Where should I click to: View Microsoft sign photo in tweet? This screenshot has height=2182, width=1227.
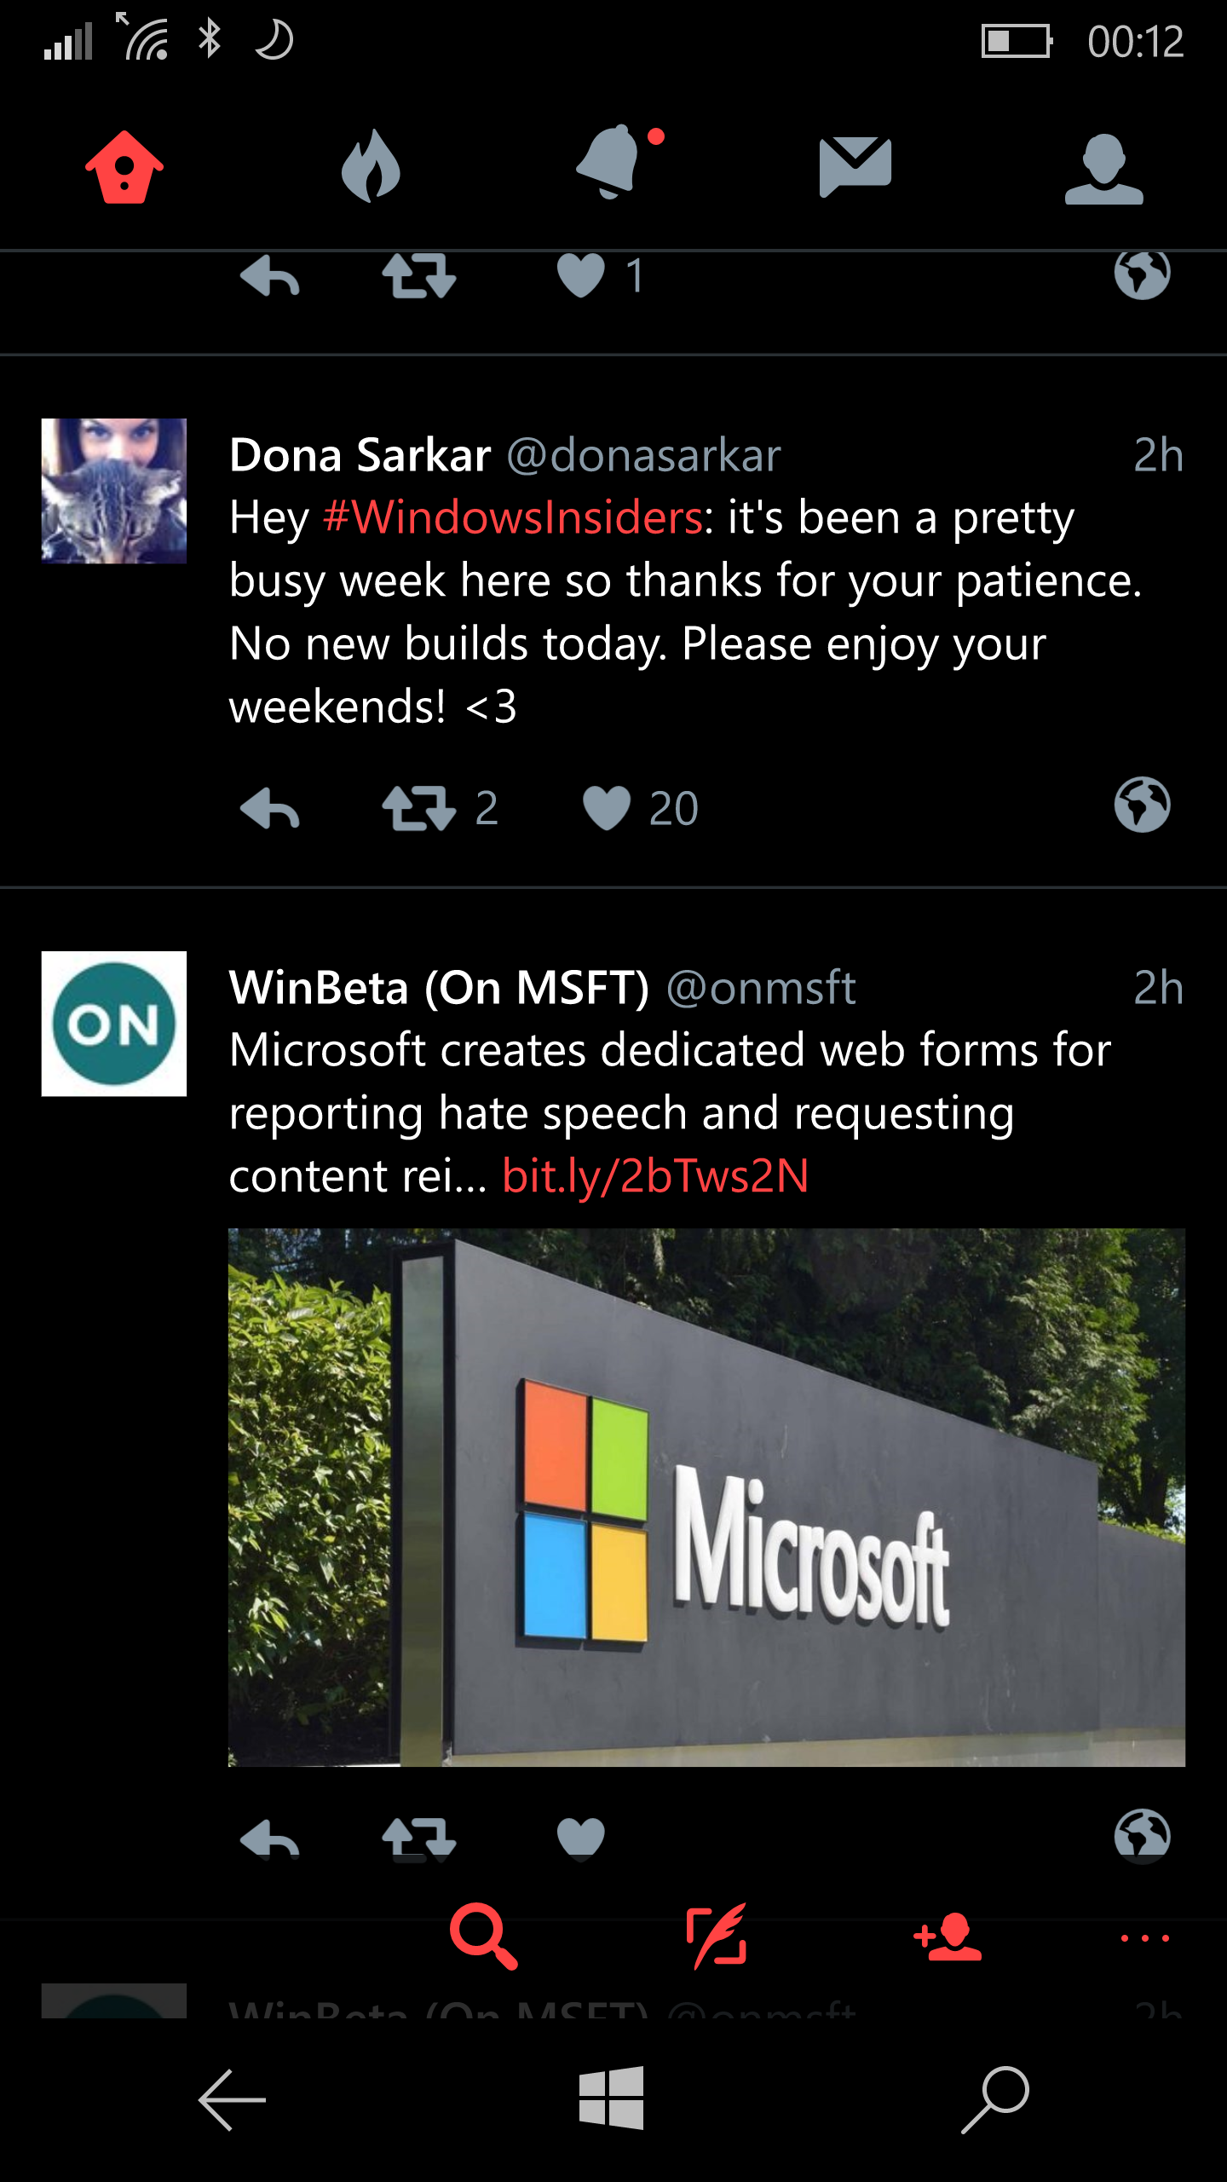click(706, 1497)
